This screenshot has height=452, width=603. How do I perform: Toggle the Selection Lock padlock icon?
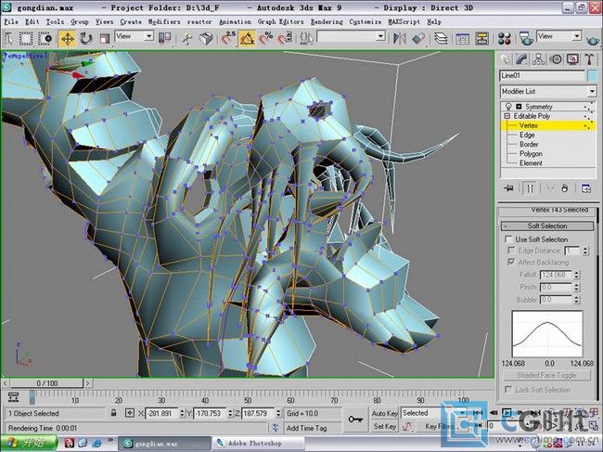pos(113,413)
